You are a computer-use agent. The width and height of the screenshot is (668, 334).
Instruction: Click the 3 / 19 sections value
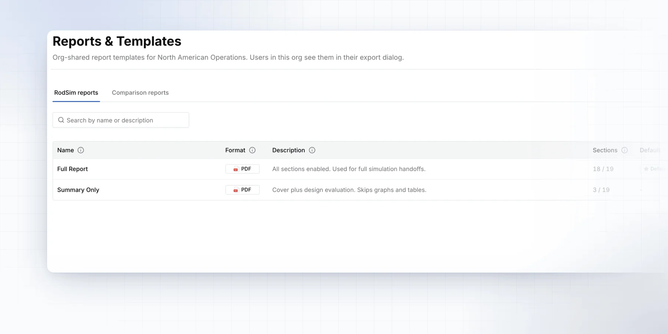[601, 190]
